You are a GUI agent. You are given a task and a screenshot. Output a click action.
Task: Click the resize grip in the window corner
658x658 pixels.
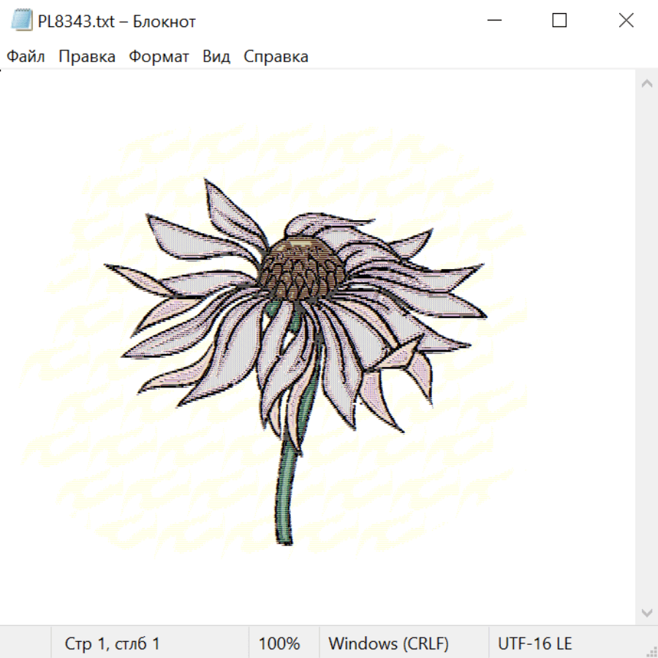point(650,650)
